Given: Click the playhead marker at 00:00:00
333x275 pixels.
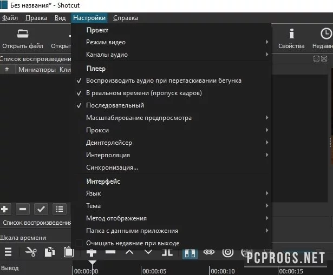Looking at the screenshot, I should tap(93, 263).
